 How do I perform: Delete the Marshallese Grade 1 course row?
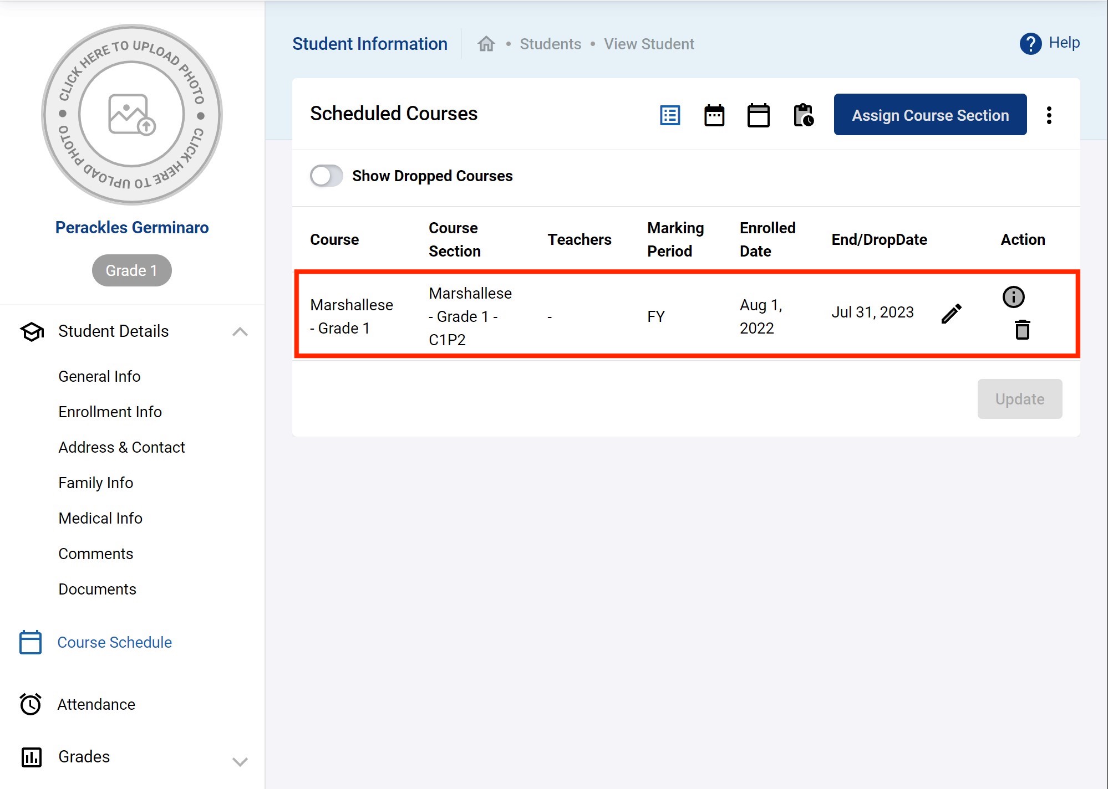pos(1022,330)
